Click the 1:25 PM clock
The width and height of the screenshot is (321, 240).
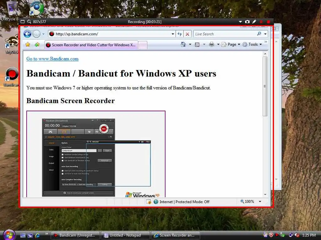309,235
